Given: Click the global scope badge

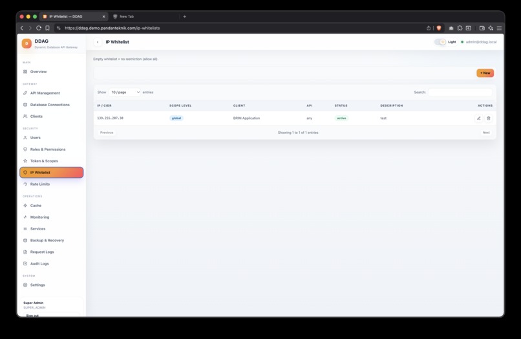Looking at the screenshot, I should pos(176,118).
